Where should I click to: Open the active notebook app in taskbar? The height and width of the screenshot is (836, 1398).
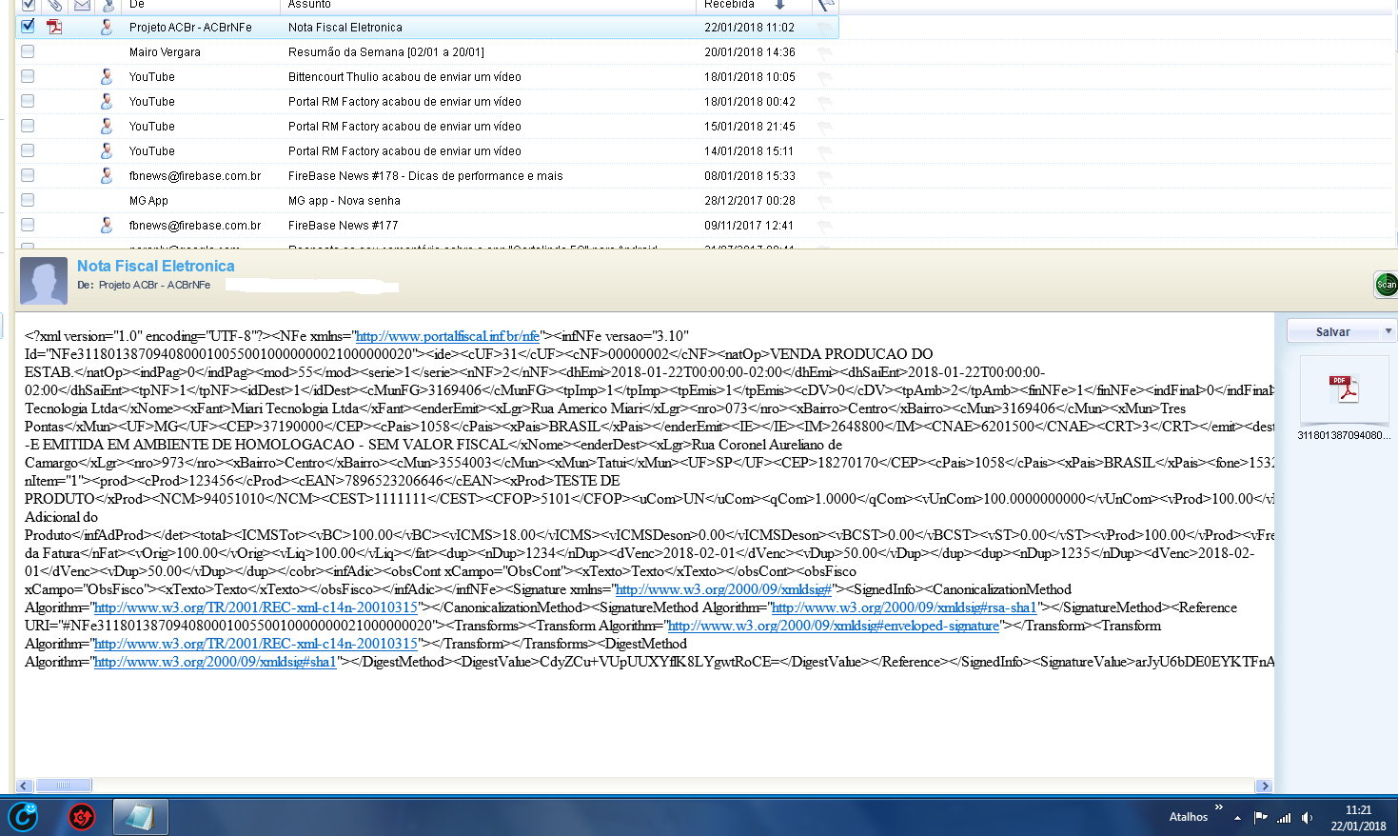tap(140, 817)
